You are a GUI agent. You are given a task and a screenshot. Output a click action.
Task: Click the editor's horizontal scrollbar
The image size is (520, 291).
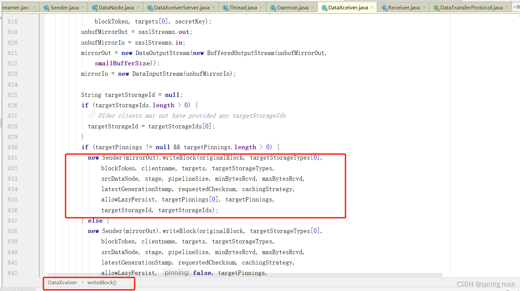(x=245, y=275)
